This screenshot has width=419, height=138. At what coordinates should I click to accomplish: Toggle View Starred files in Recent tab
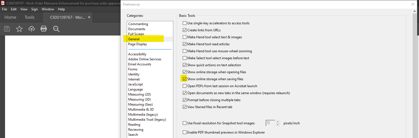pyautogui.click(x=184, y=107)
